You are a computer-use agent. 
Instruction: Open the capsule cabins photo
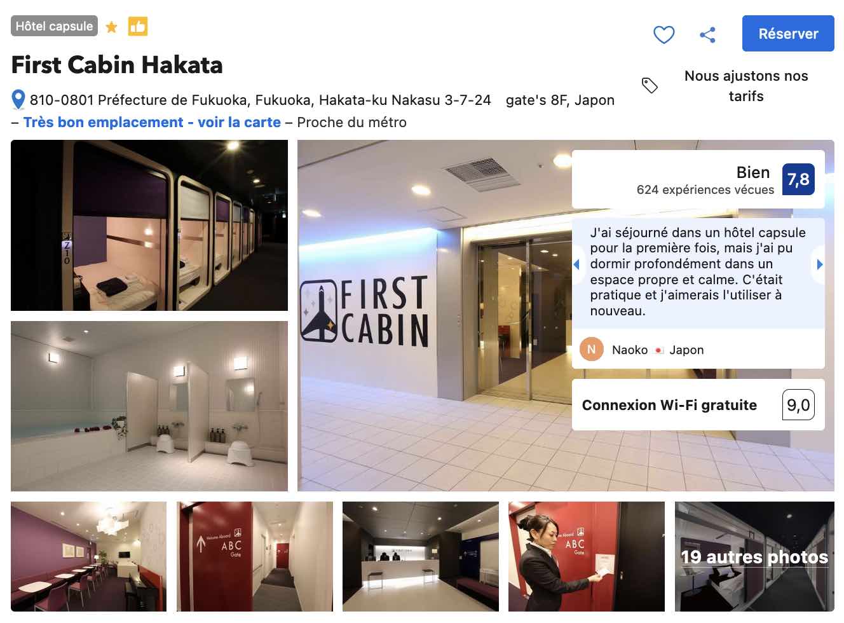pos(149,225)
